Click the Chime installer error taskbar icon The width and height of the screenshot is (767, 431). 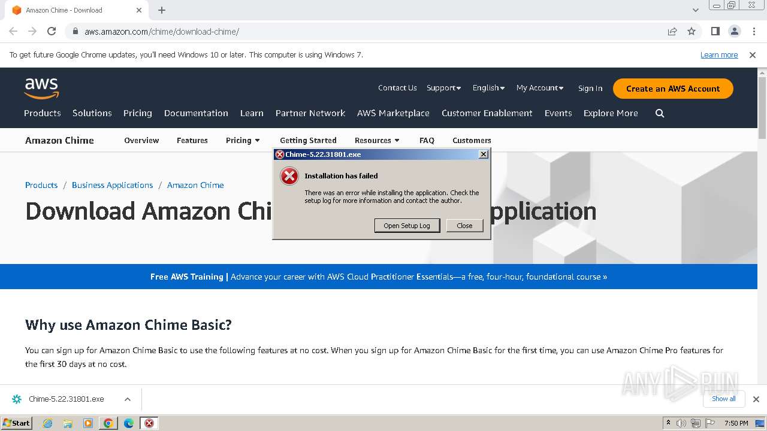(149, 423)
